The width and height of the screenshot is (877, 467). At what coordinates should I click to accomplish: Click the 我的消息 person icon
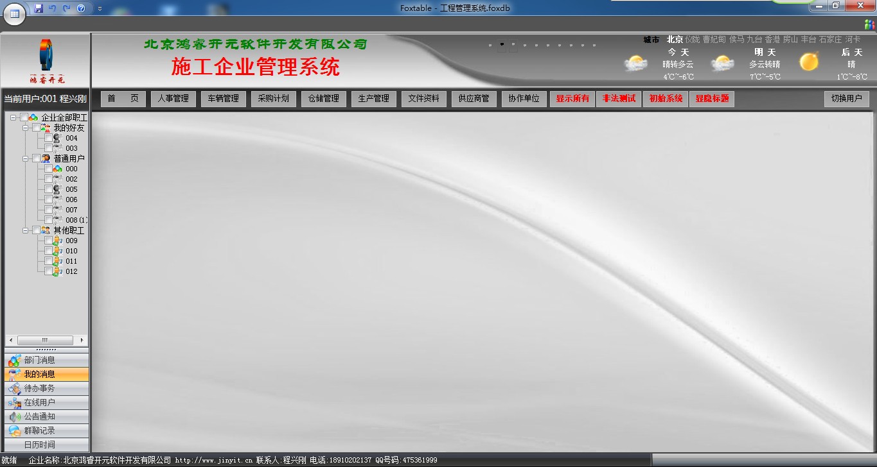coord(14,375)
